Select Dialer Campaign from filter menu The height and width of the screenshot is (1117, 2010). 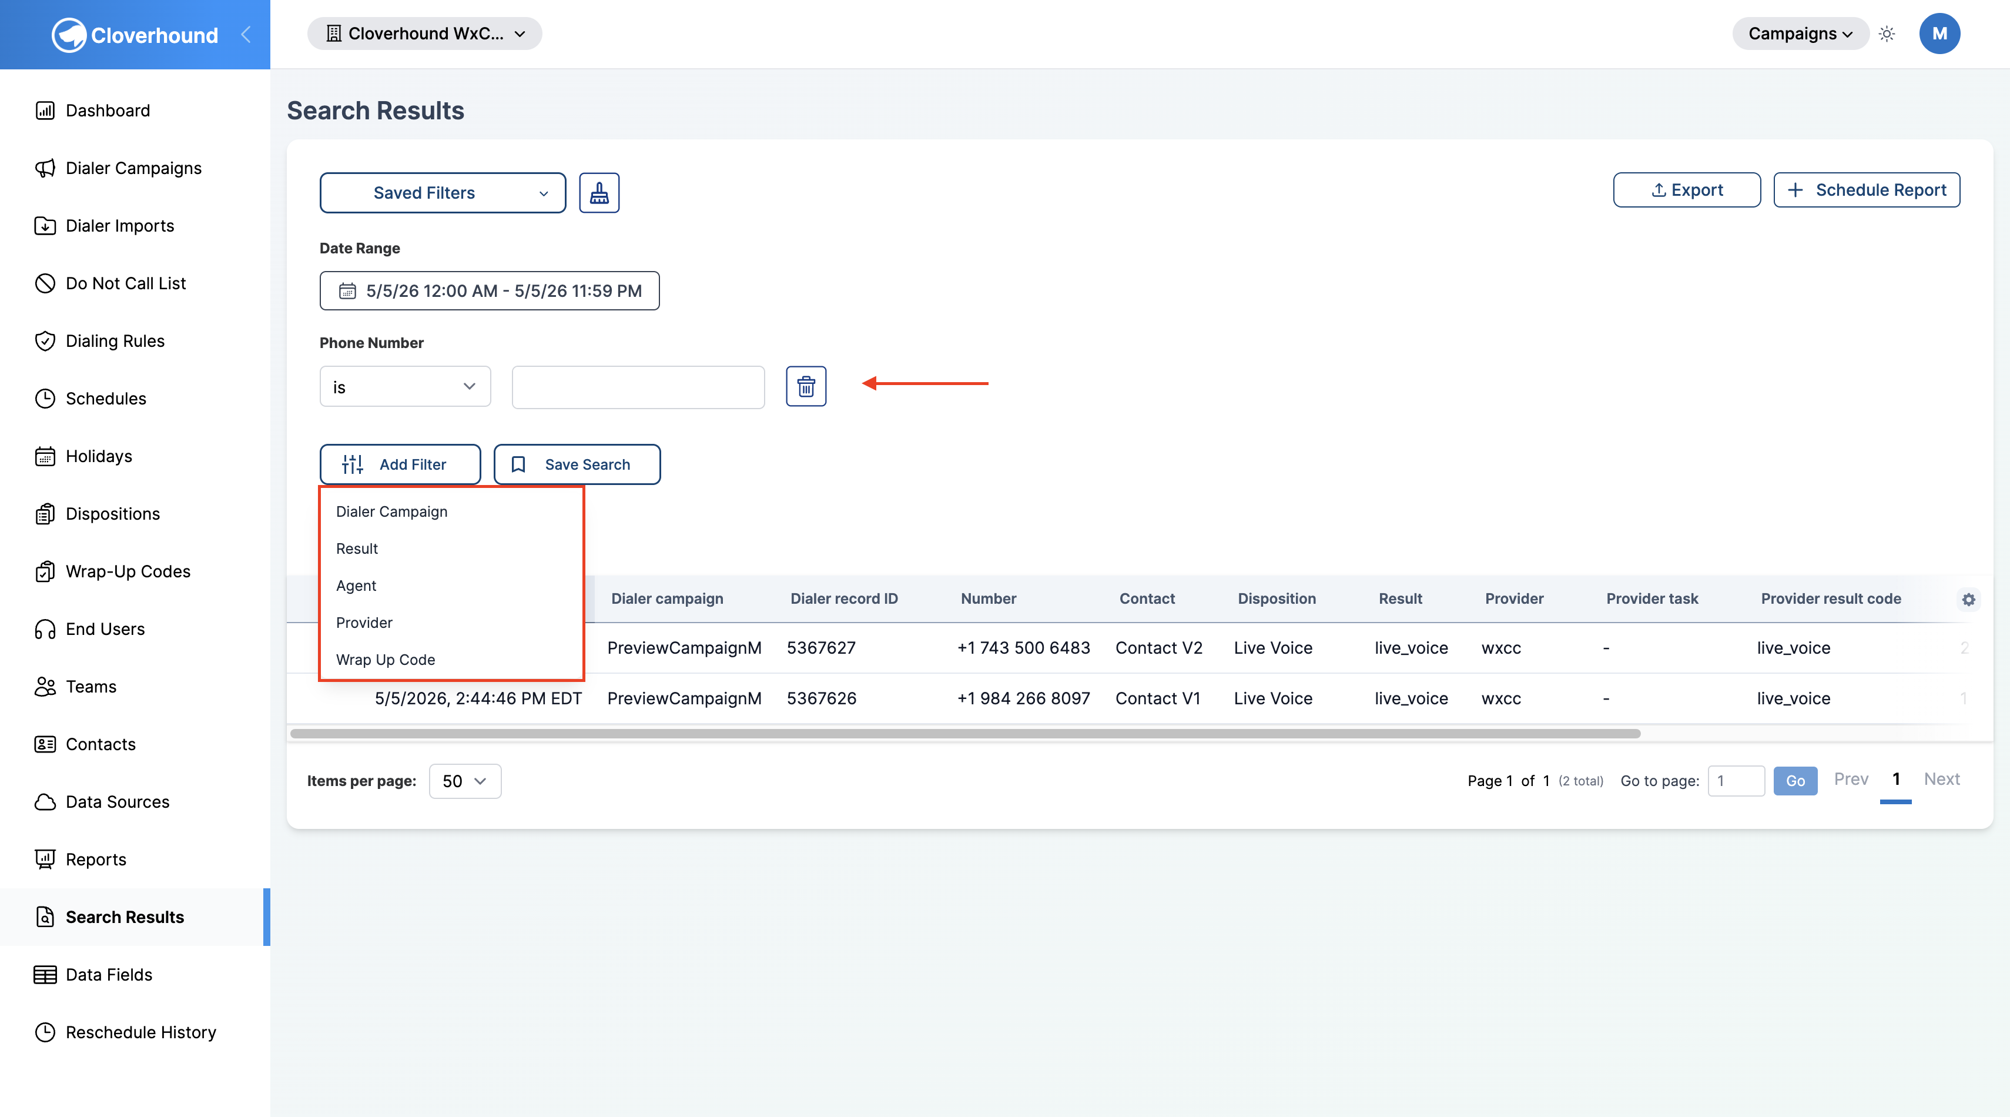point(391,512)
